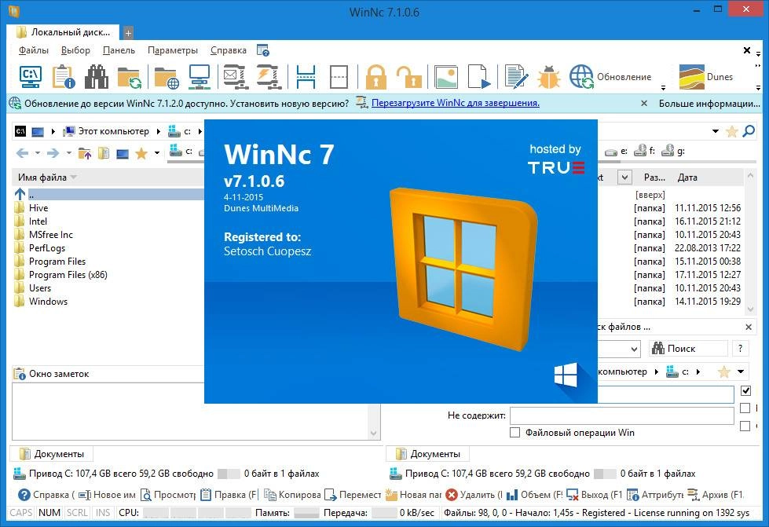Dismiss the update notification bar
Image resolution: width=769 pixels, height=527 pixels.
pos(644,104)
